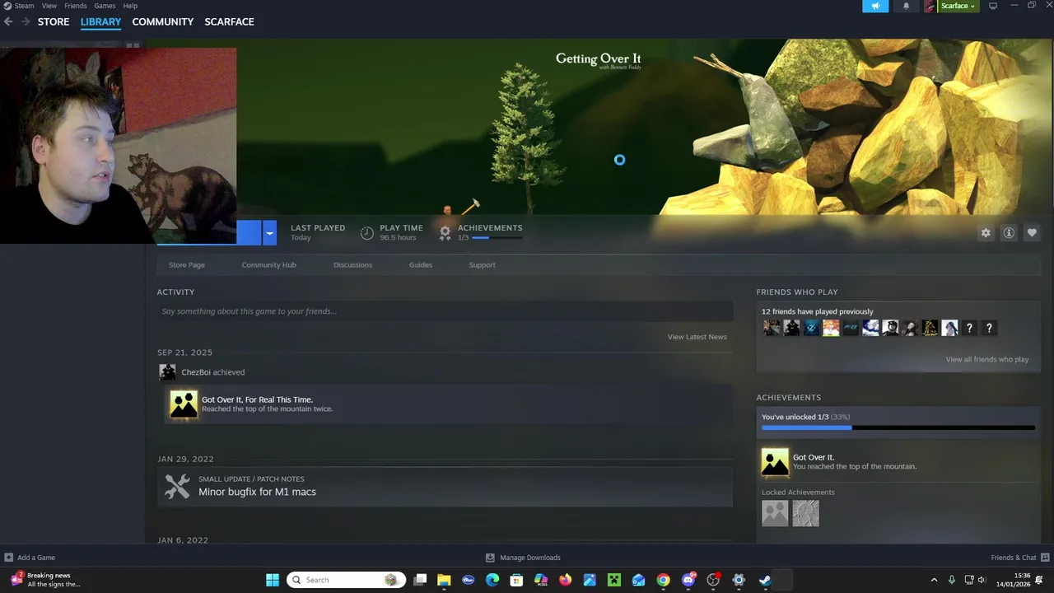Switch to the STORE tab
This screenshot has width=1054, height=593.
[54, 21]
